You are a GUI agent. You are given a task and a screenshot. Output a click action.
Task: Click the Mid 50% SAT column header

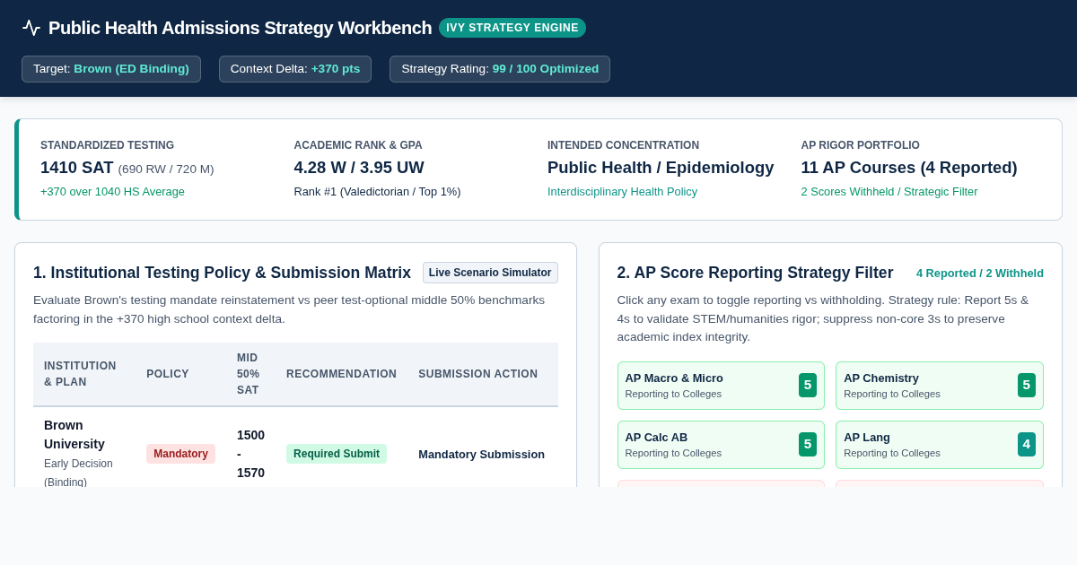pos(249,374)
